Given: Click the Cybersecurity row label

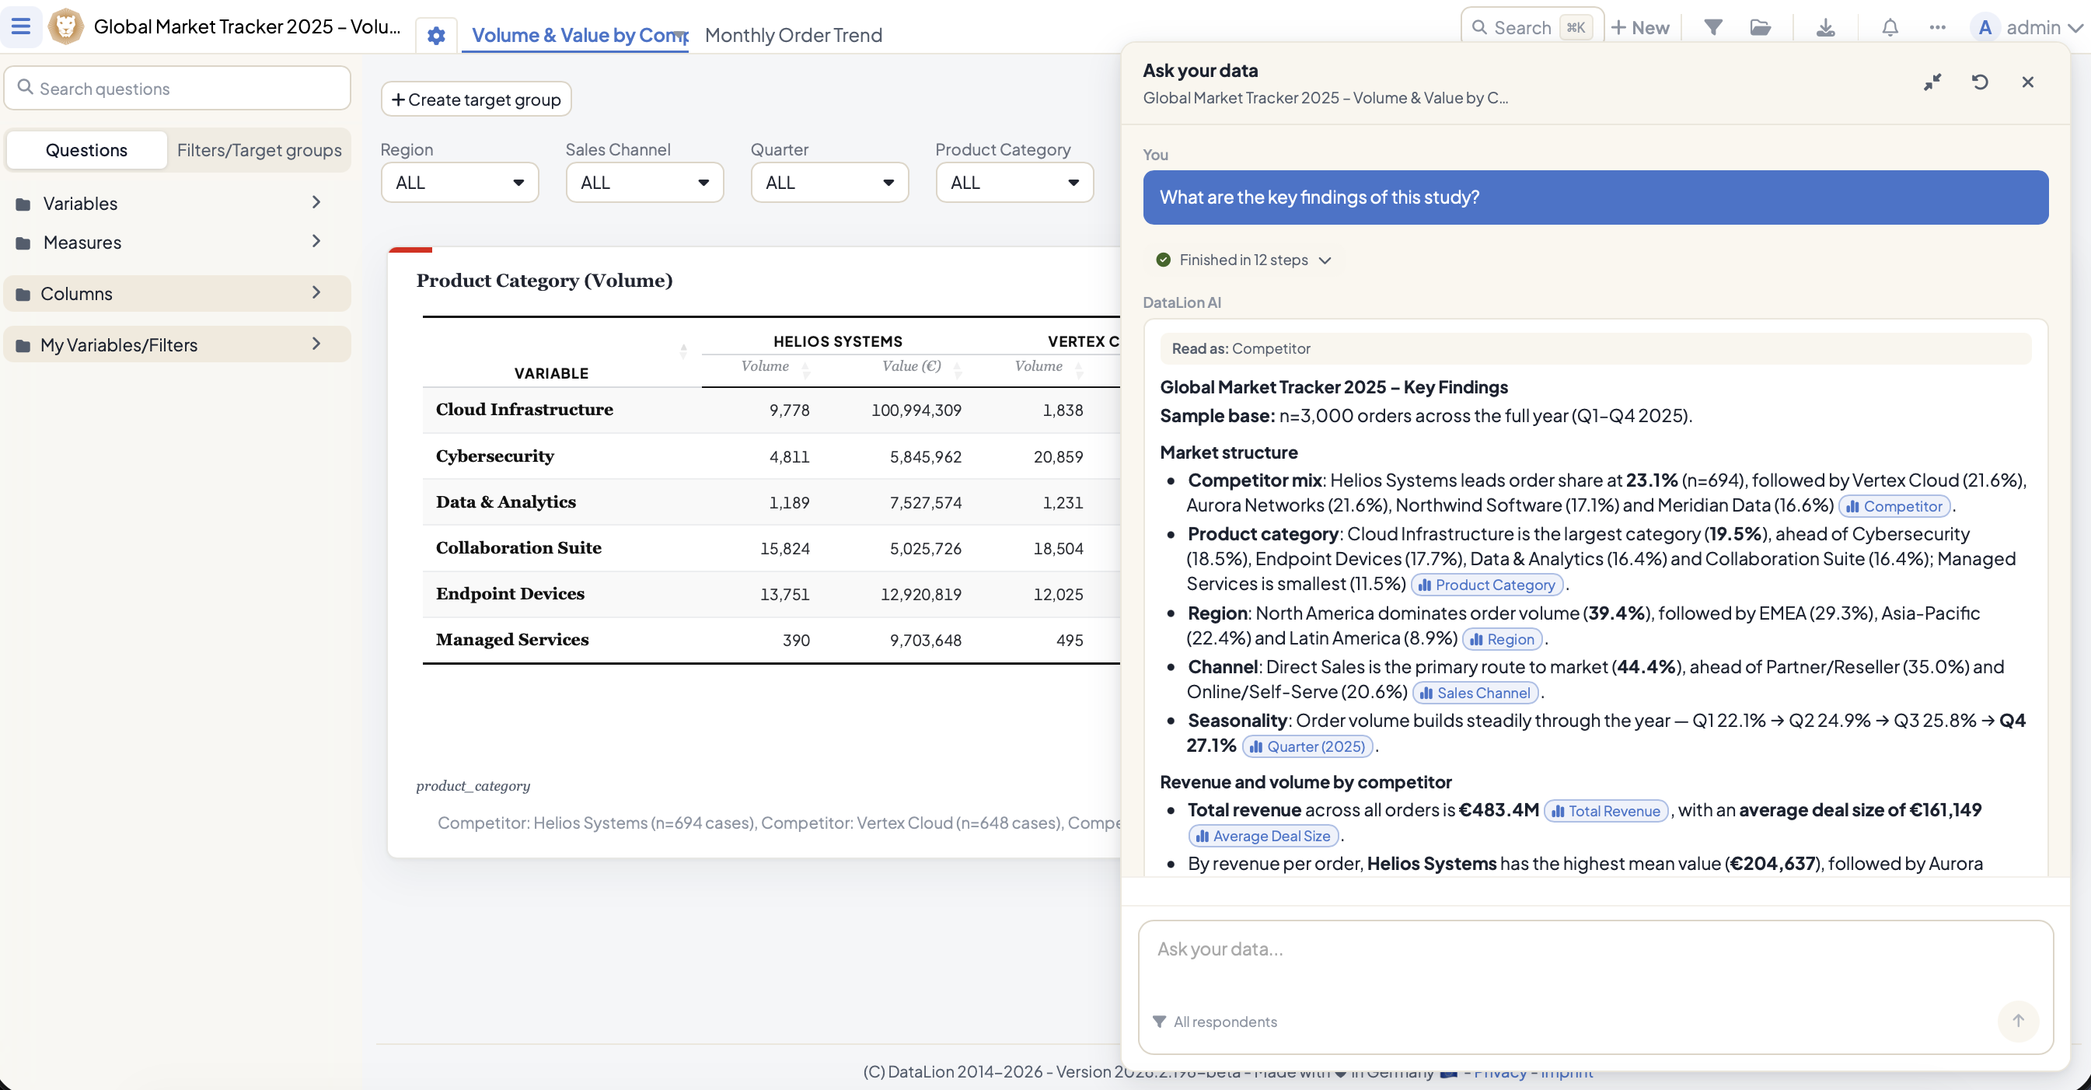Looking at the screenshot, I should click(x=494, y=456).
